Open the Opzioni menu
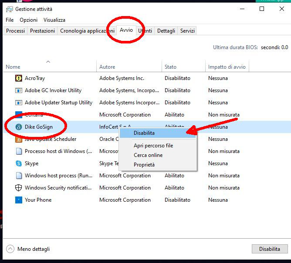The width and height of the screenshot is (291, 263). click(x=29, y=20)
